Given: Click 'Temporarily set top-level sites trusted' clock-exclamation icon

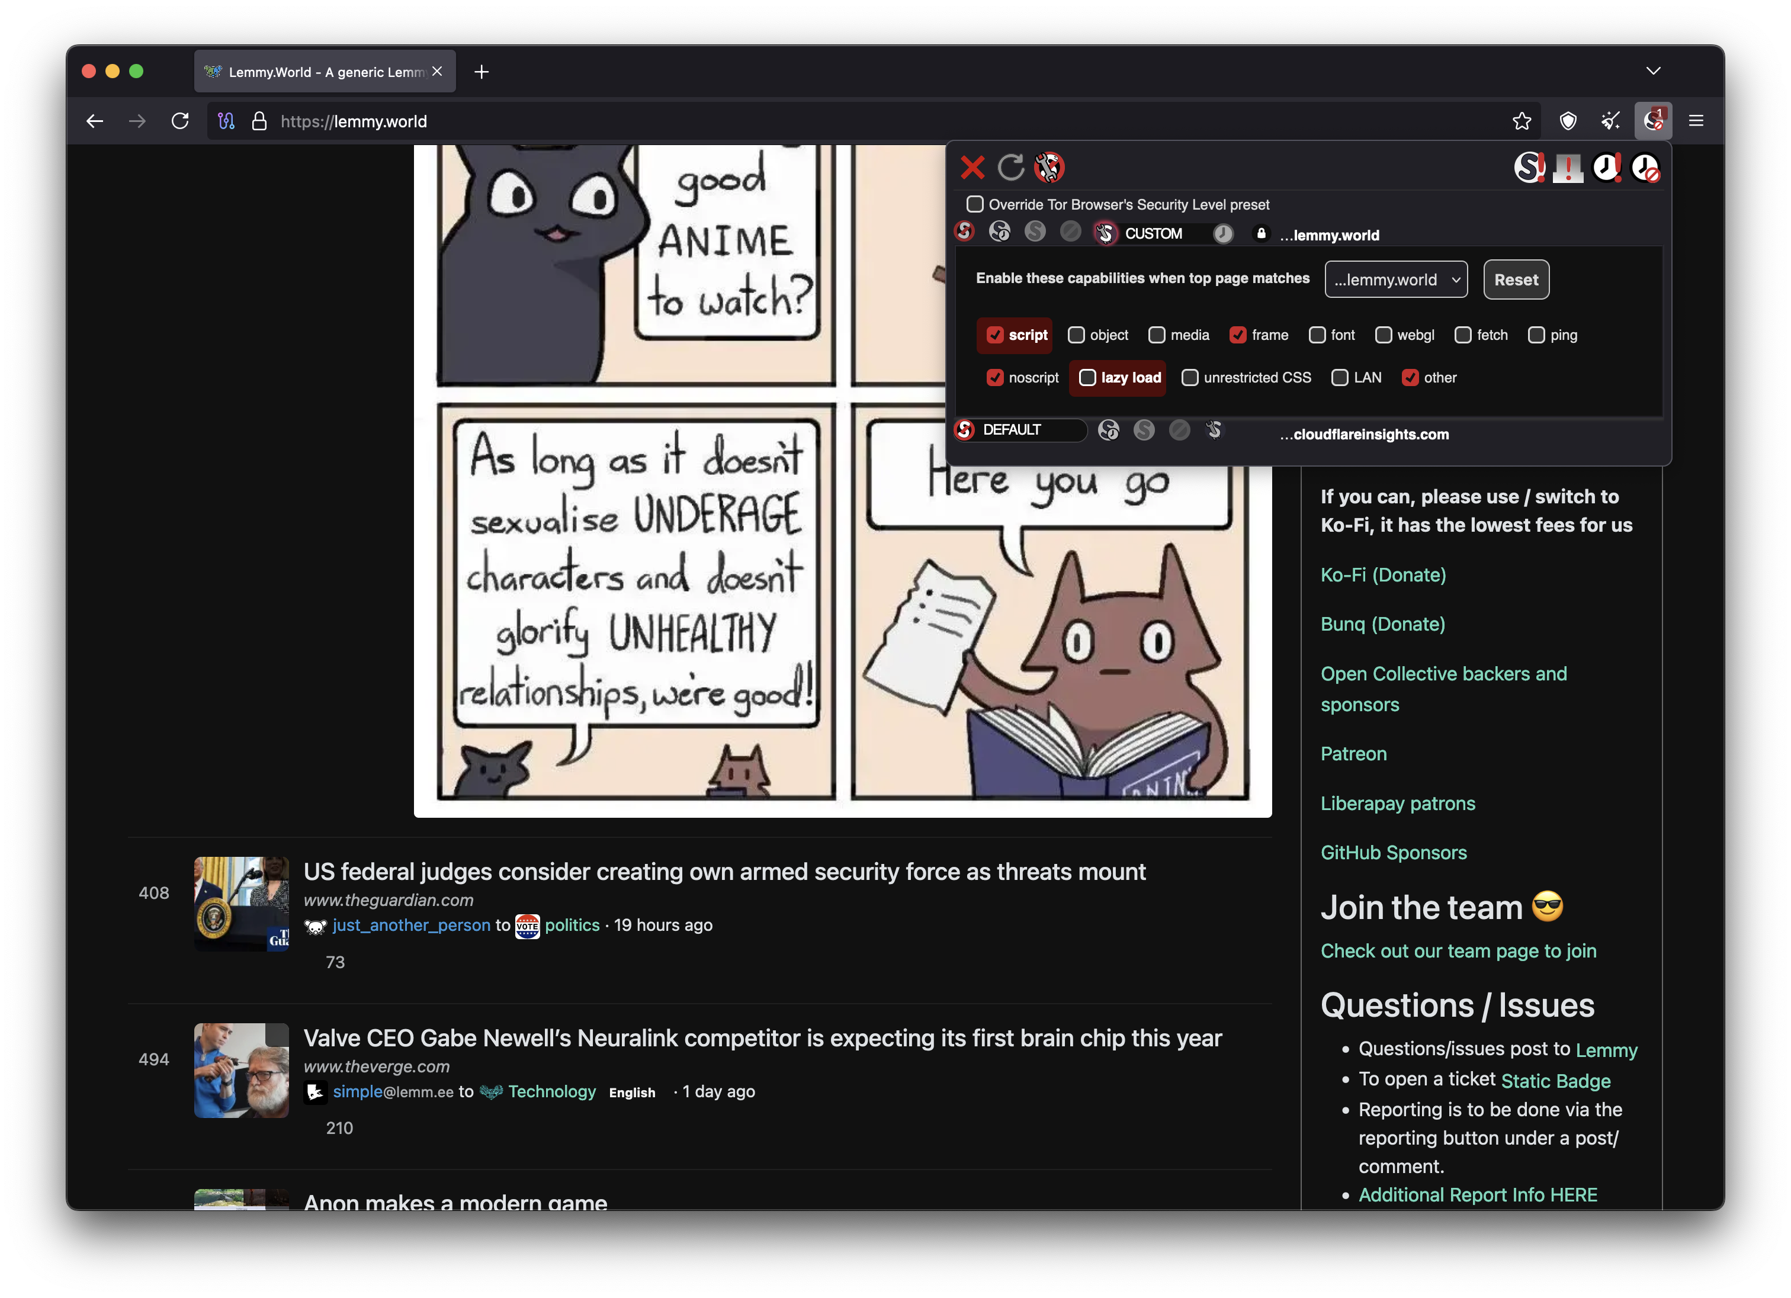Looking at the screenshot, I should click(1606, 168).
